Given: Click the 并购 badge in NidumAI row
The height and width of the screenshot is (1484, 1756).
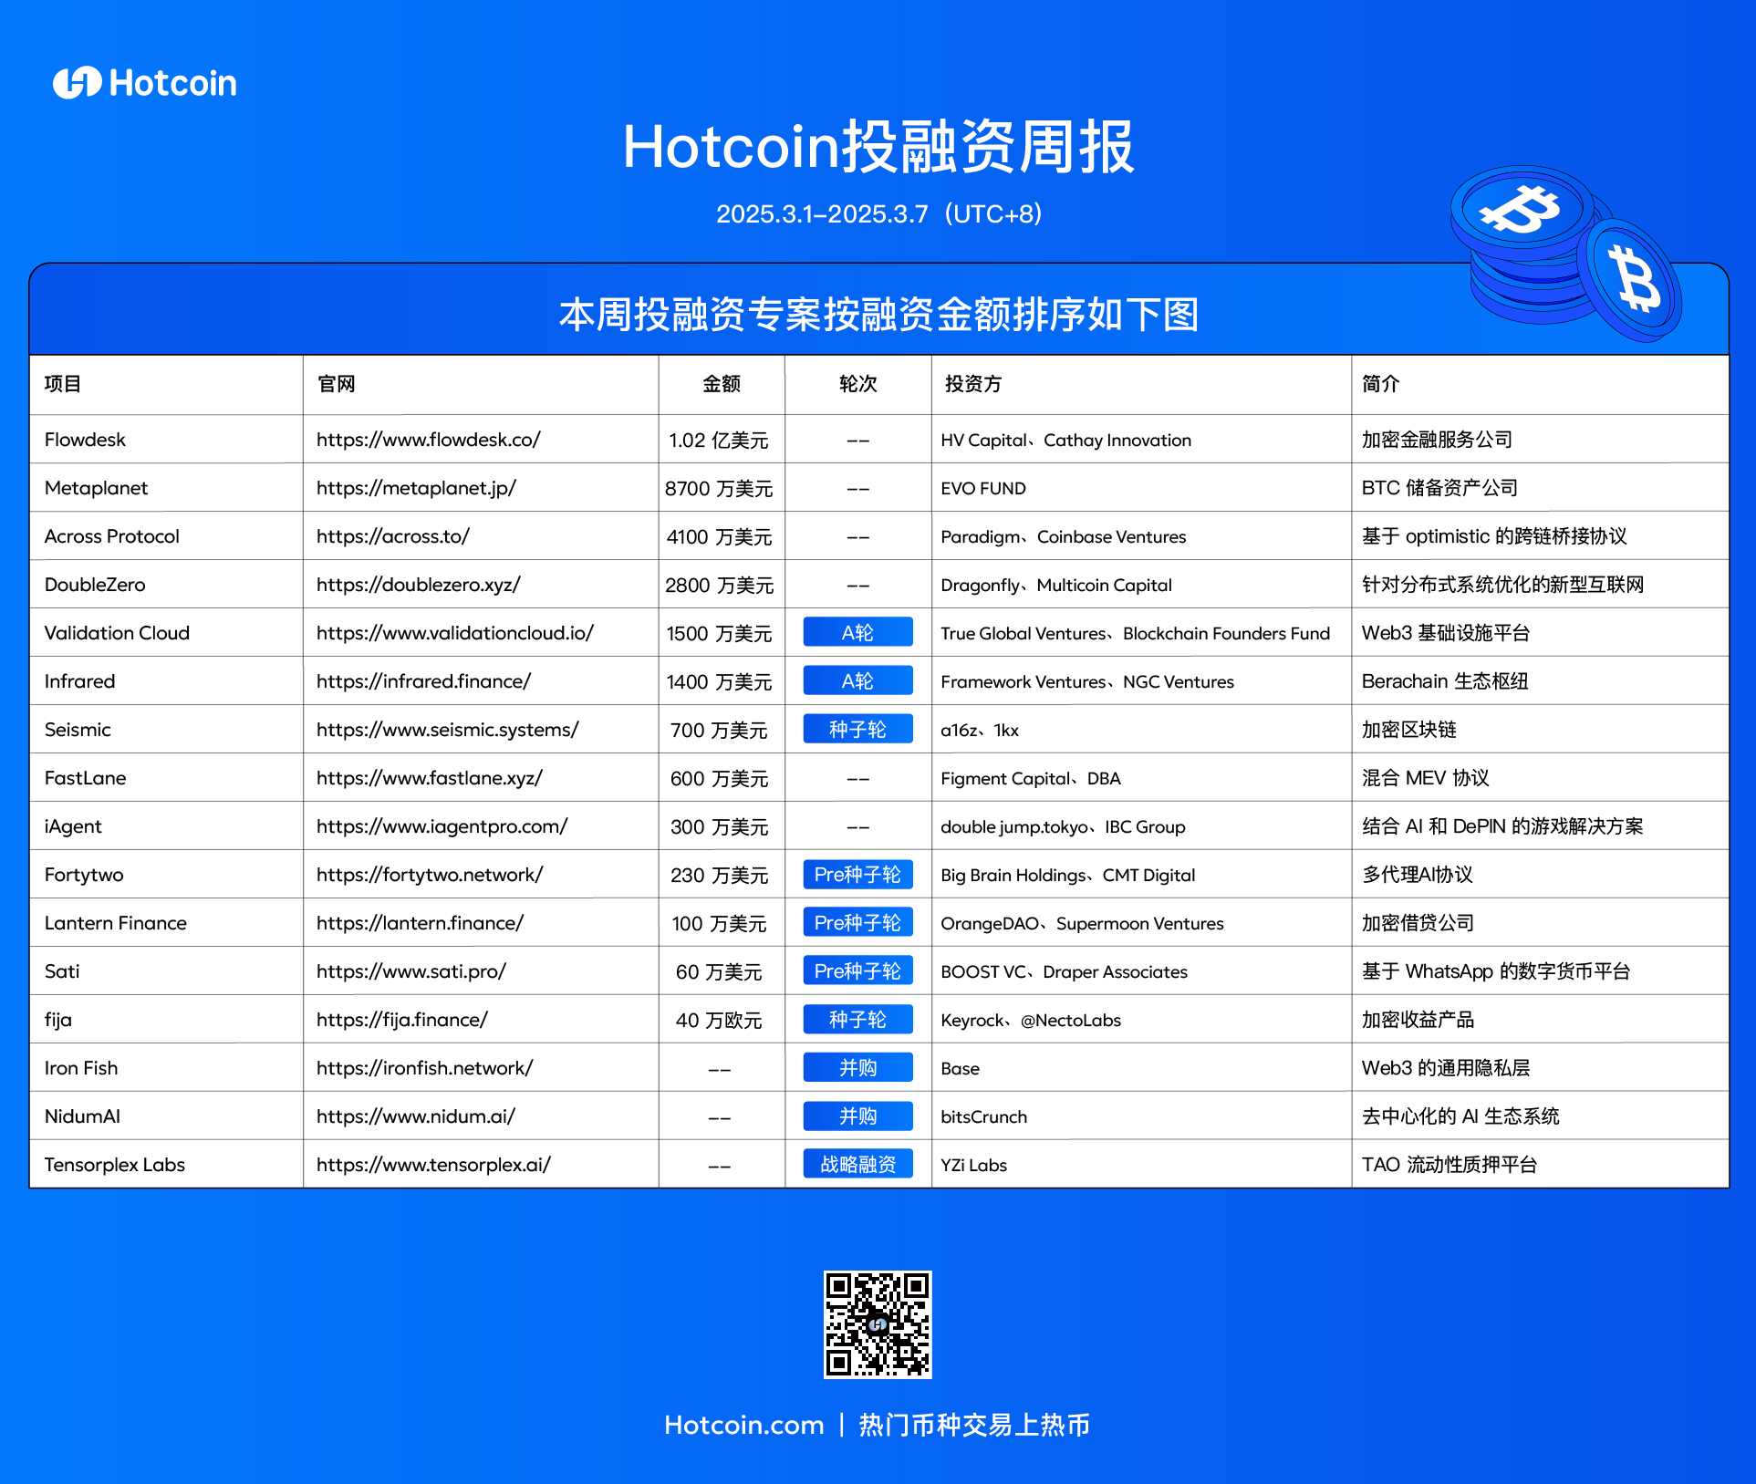Looking at the screenshot, I should tap(857, 1116).
